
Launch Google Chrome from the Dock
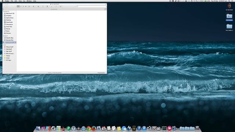[x=88, y=128]
